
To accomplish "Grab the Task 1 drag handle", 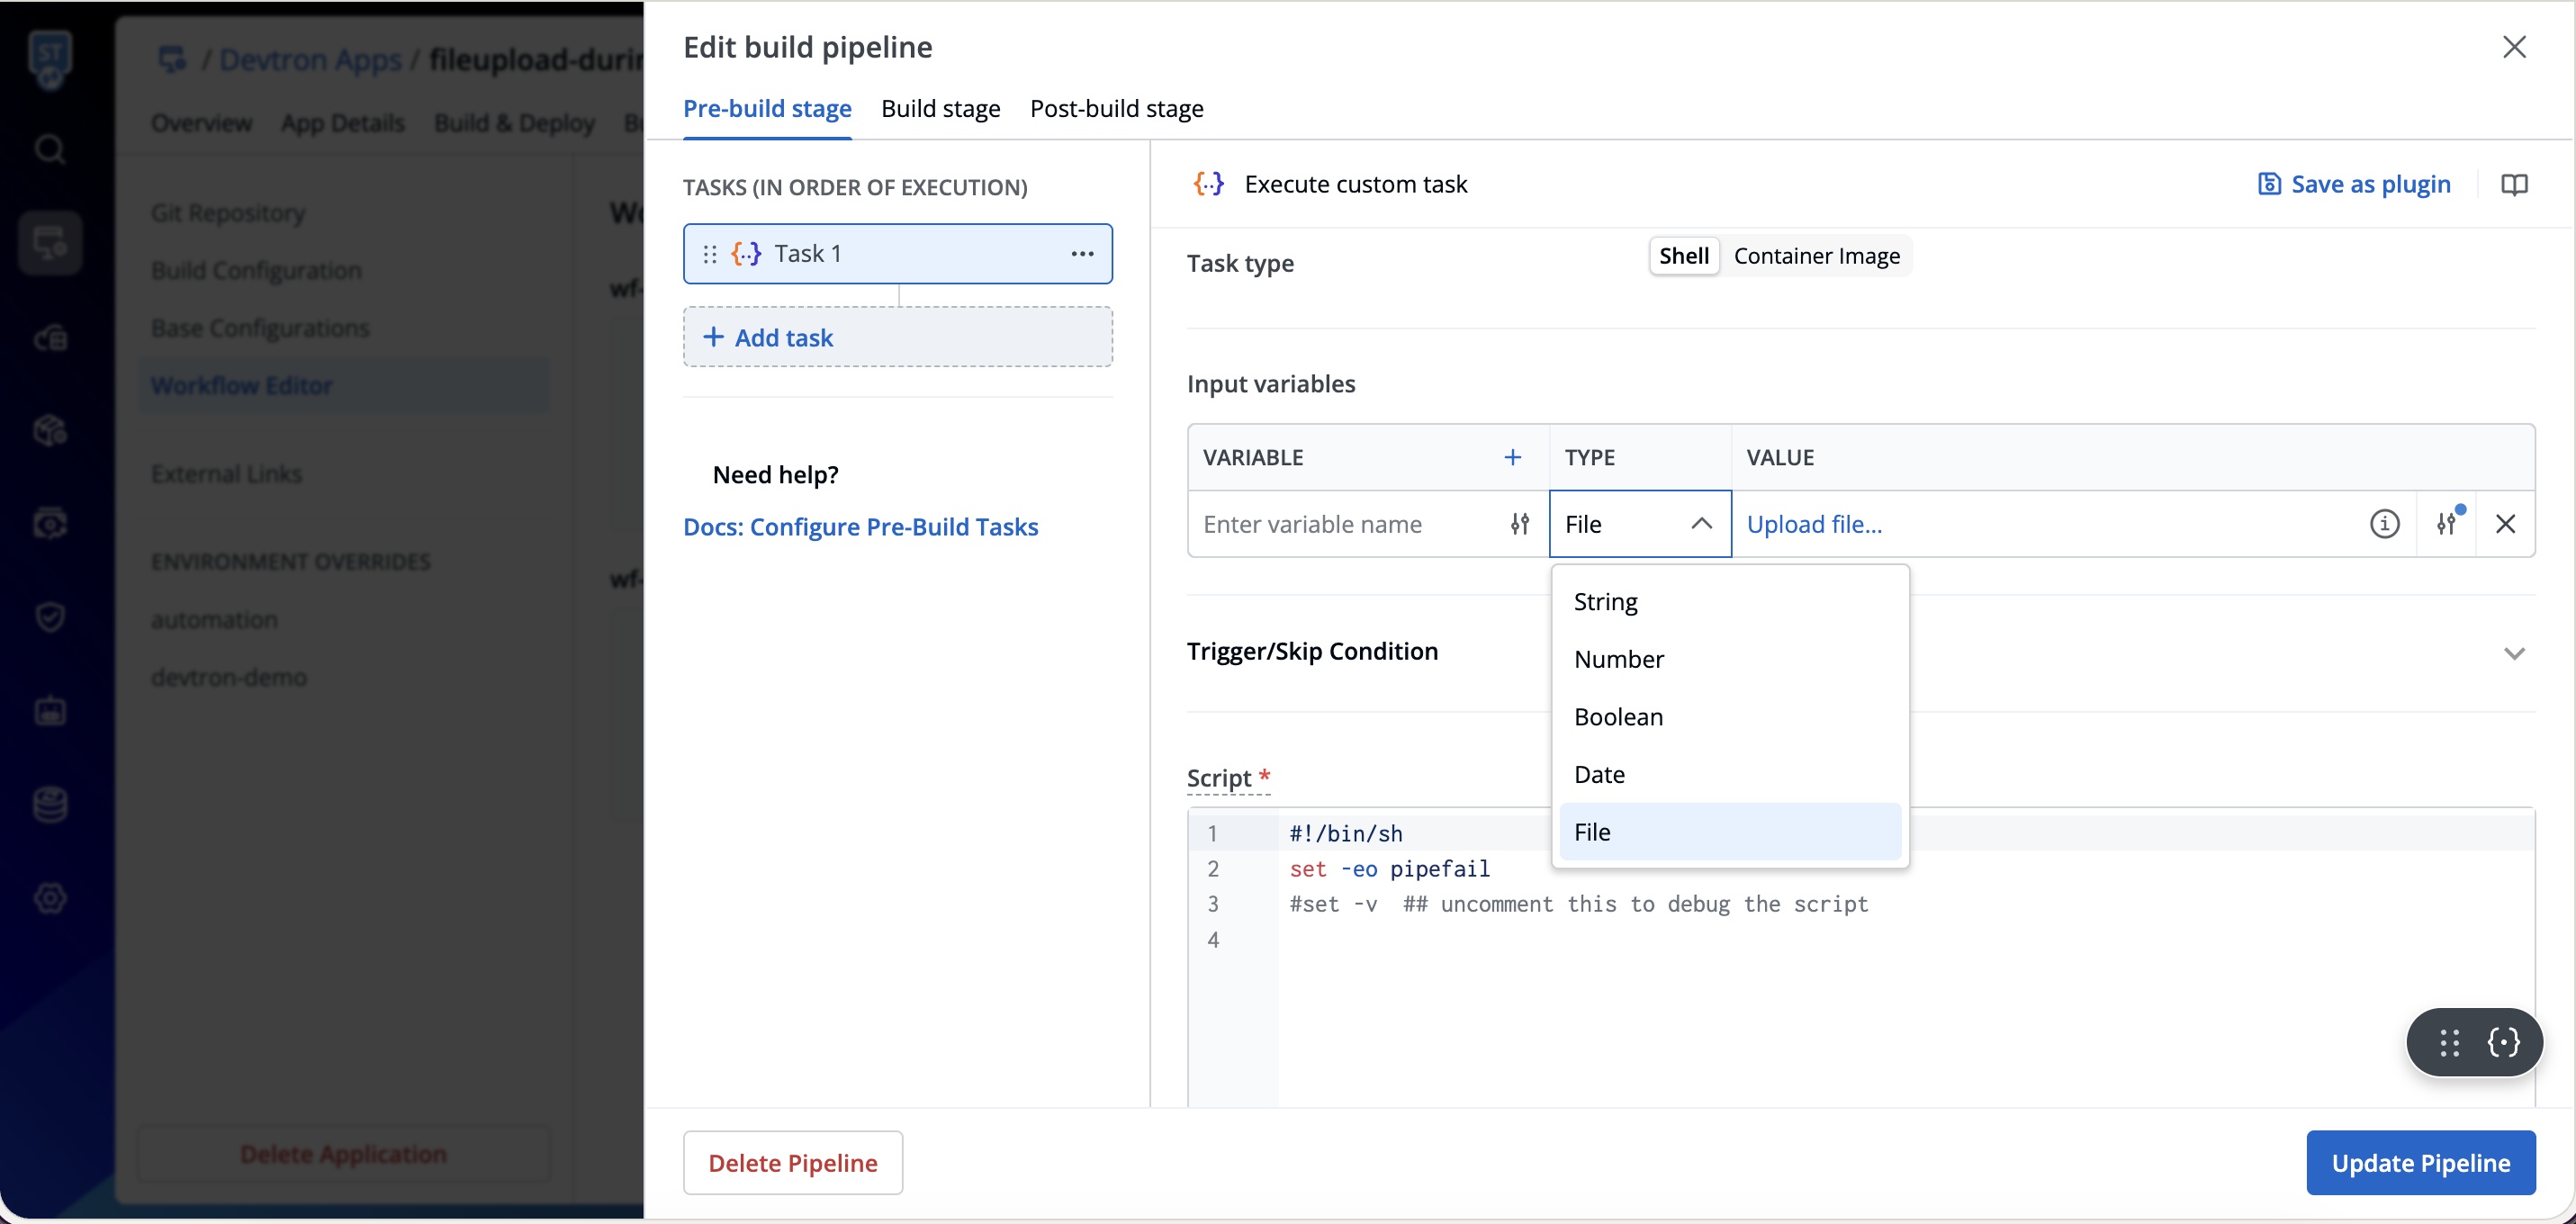I will (x=710, y=254).
